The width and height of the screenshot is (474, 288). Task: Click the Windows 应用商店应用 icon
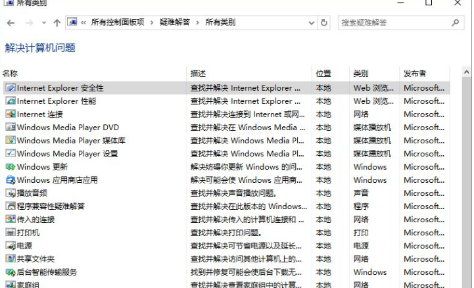pyautogui.click(x=11, y=180)
